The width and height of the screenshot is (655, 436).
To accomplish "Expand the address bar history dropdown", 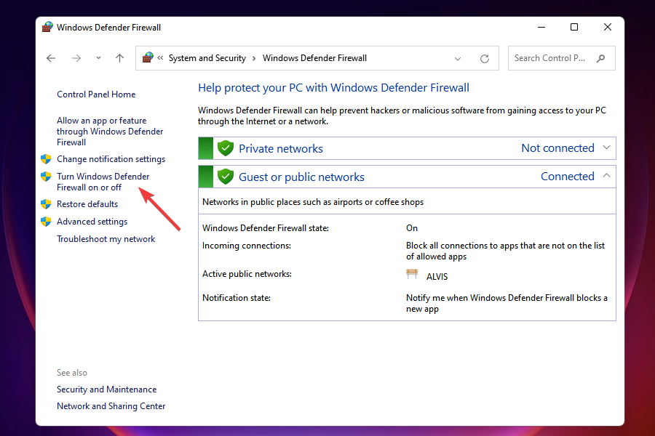I will [x=458, y=58].
